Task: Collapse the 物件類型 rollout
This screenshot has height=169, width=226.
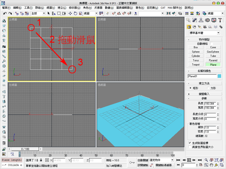Action: (204, 40)
